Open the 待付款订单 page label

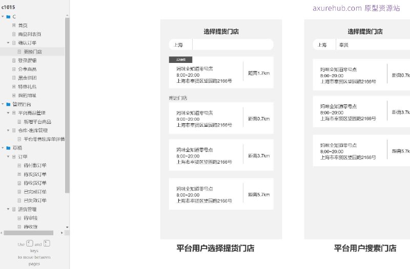tap(35, 165)
